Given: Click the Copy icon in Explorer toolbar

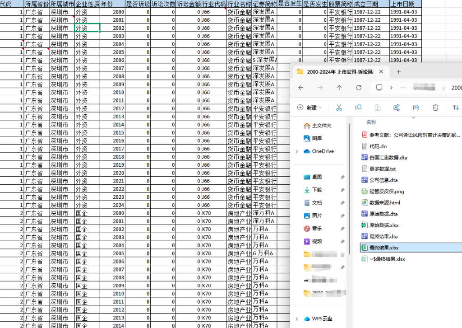Looking at the screenshot, I should (358, 108).
